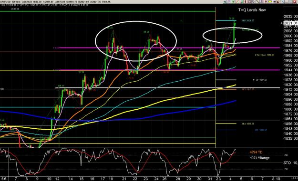Click the green checkmark toolbar icon
Image resolution: width=298 pixels, height=181 pixels.
[233, 2]
